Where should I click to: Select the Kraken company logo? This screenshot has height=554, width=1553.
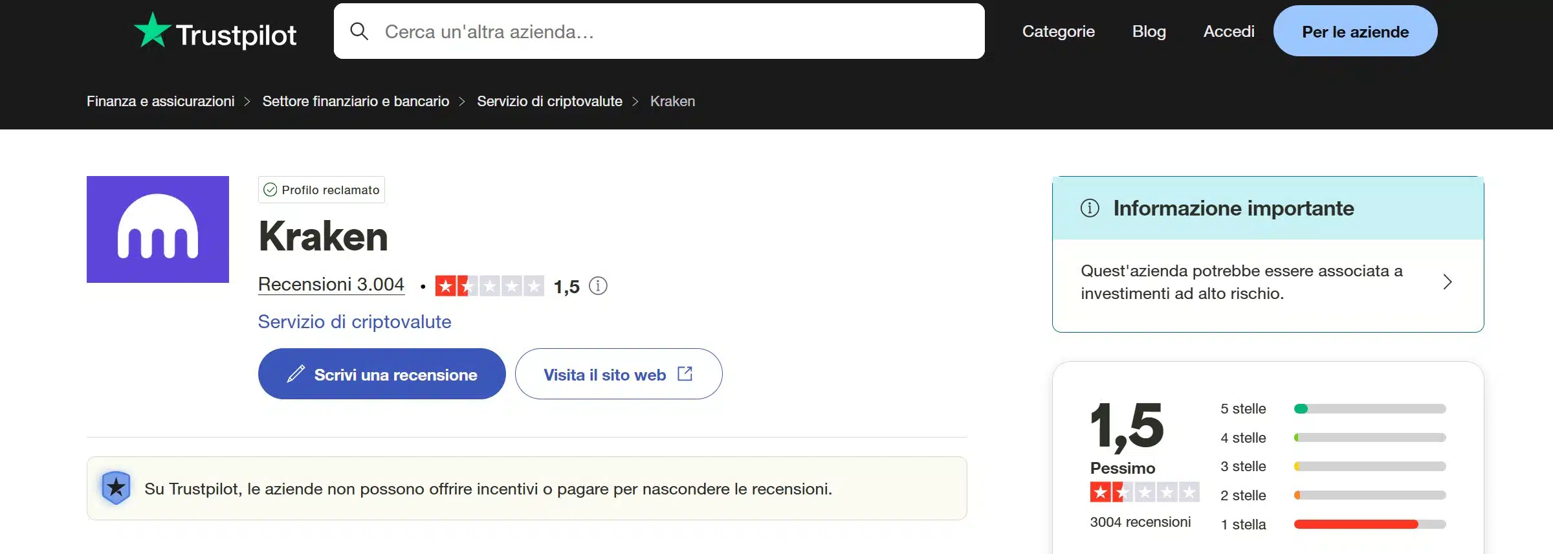[157, 229]
